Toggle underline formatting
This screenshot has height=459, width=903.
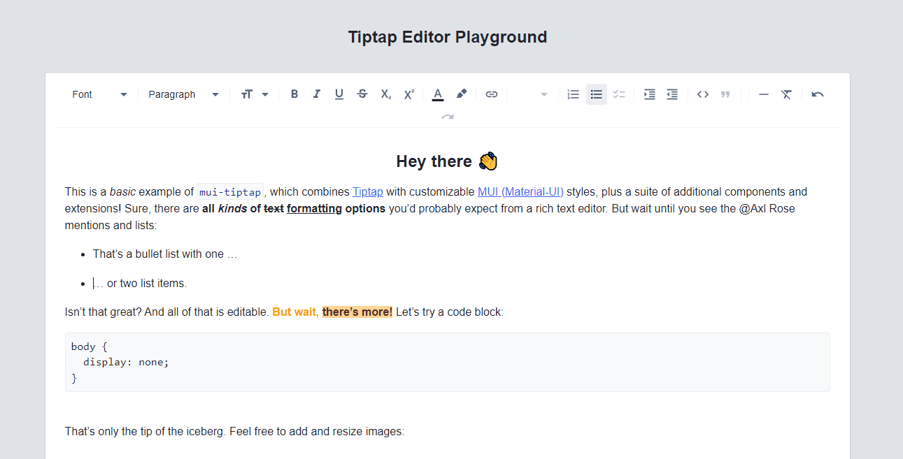pyautogui.click(x=339, y=94)
